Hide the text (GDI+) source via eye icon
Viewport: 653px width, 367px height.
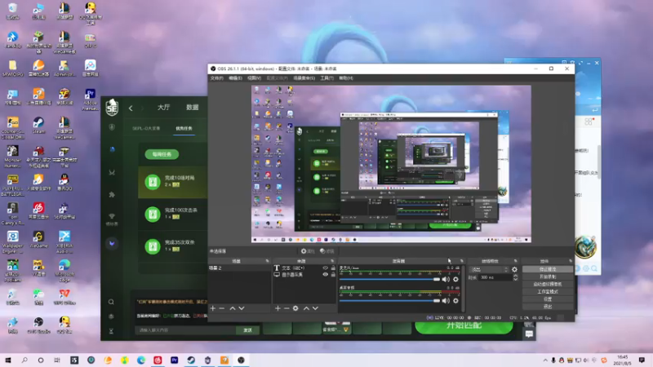point(326,268)
